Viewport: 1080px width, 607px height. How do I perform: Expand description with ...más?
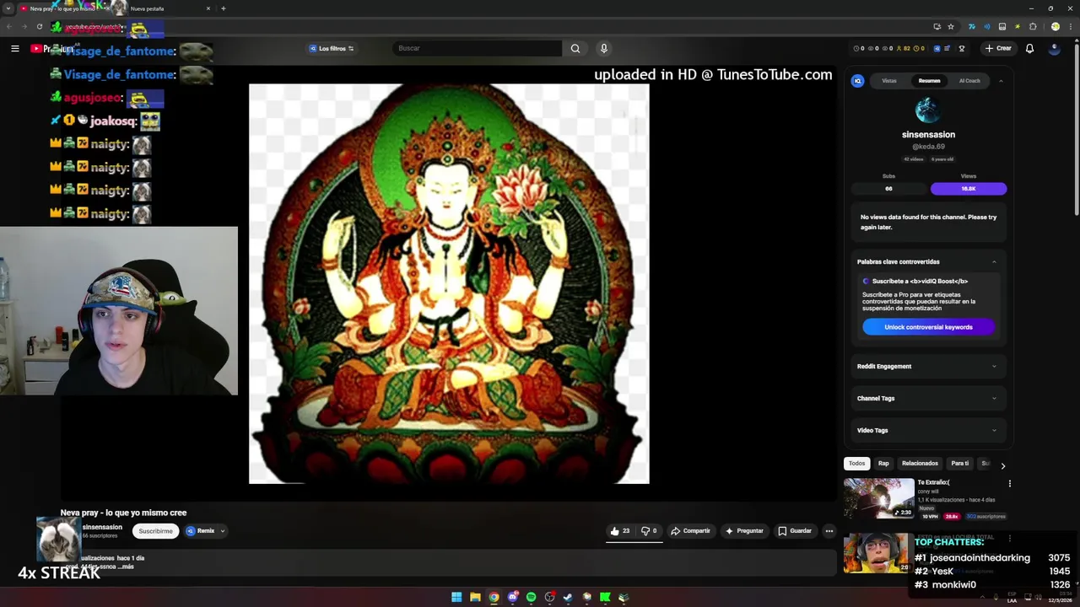(x=126, y=567)
